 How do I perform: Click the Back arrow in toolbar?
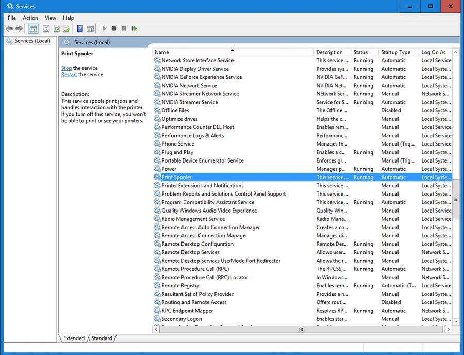pos(9,29)
